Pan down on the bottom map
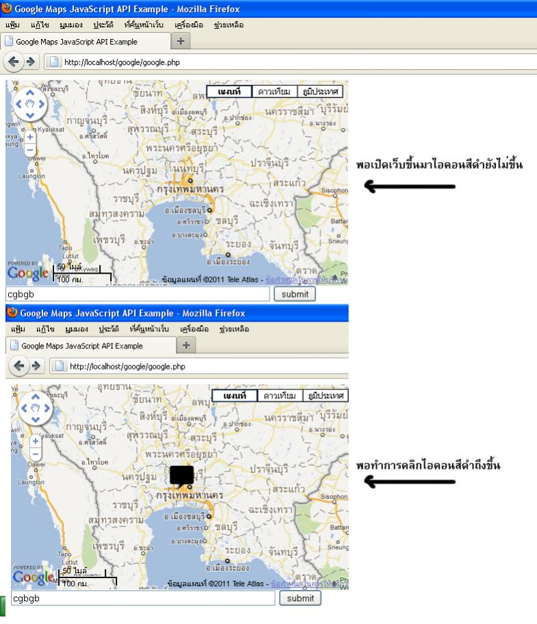 click(36, 419)
